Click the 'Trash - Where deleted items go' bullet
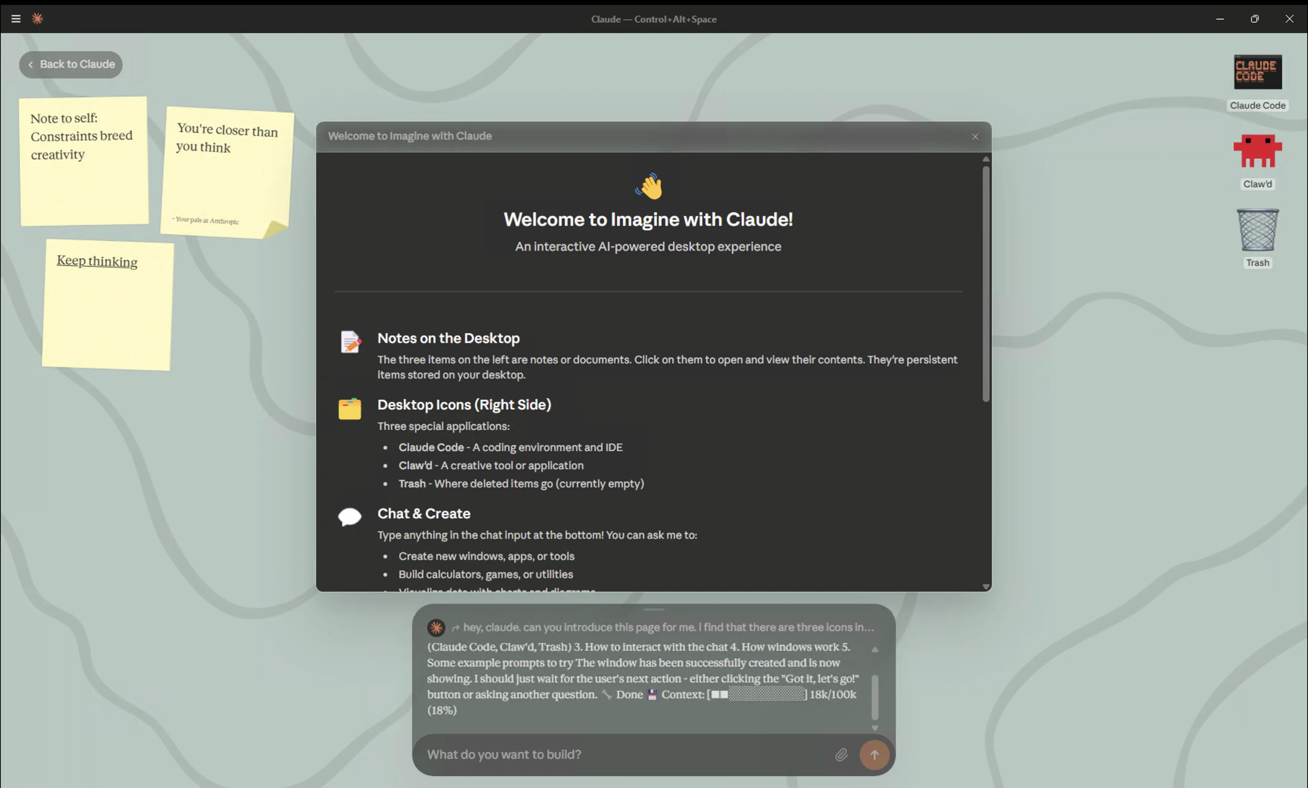Screen dimensions: 1308x788 tap(521, 484)
